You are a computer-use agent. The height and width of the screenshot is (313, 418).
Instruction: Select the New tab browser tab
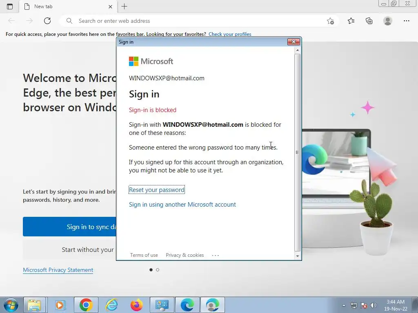tap(68, 7)
